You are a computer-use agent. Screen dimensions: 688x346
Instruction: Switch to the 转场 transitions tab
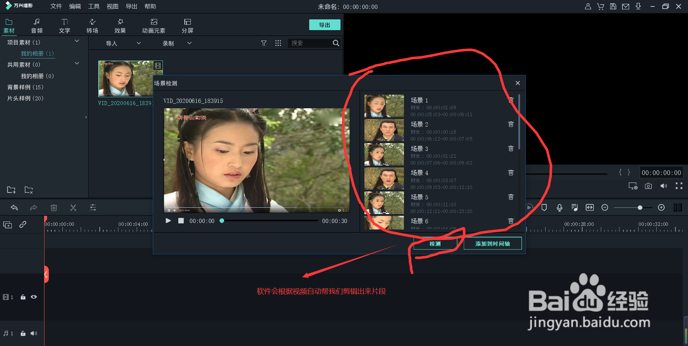tap(92, 26)
